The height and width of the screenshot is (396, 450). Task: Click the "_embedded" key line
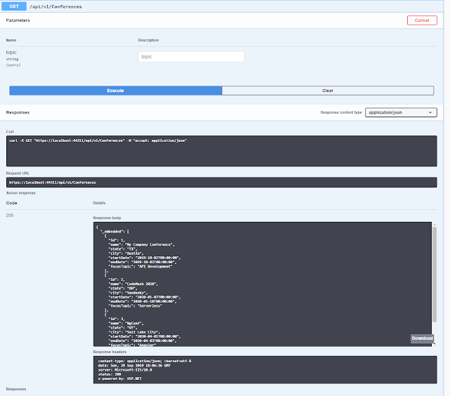(x=115, y=232)
